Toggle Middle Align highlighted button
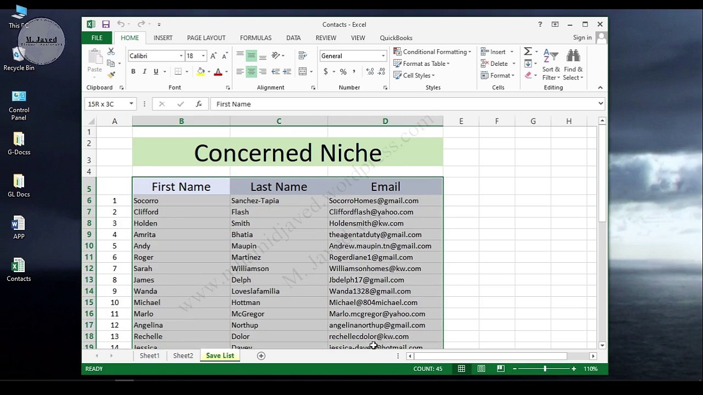 [x=251, y=55]
